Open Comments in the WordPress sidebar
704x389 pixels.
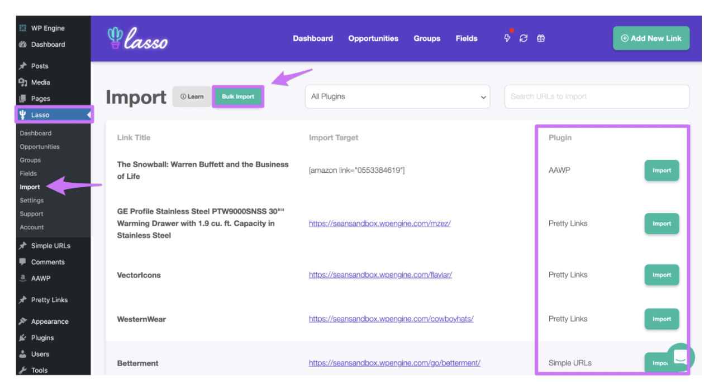click(x=47, y=262)
